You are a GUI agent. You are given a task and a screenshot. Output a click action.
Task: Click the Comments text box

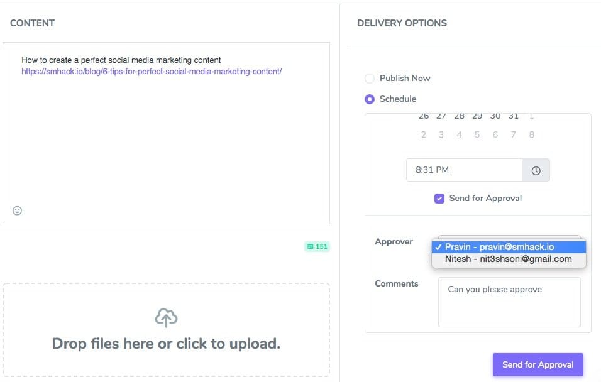click(509, 302)
